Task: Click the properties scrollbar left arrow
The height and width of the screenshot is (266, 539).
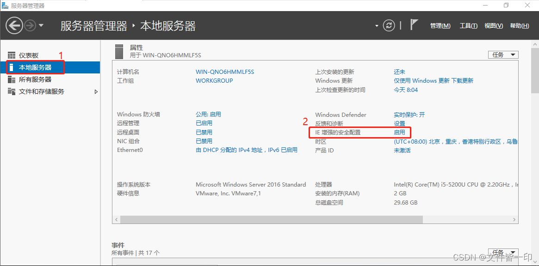Action: click(116, 219)
